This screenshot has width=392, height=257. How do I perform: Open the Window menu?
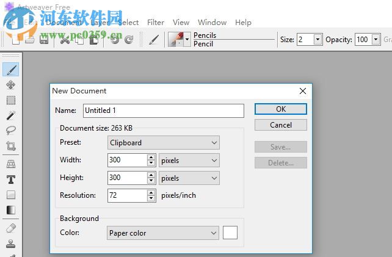212,23
